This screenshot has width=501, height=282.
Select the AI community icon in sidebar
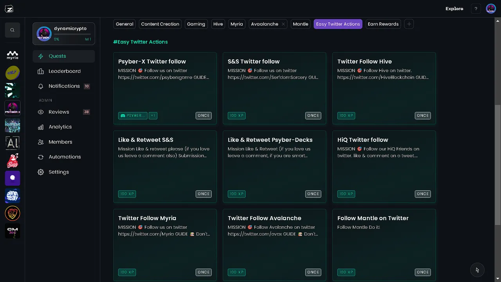point(13,143)
